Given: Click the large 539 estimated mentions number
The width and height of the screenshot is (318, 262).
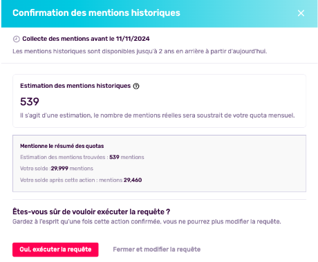Looking at the screenshot, I should click(30, 102).
